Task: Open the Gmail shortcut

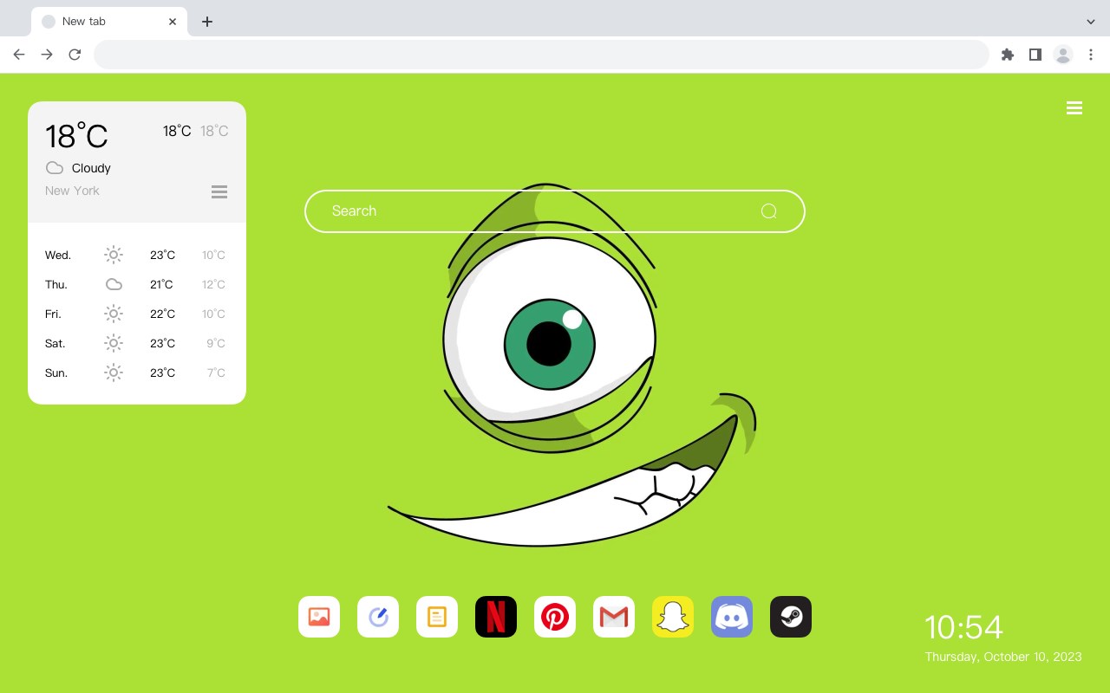Action: click(x=614, y=617)
